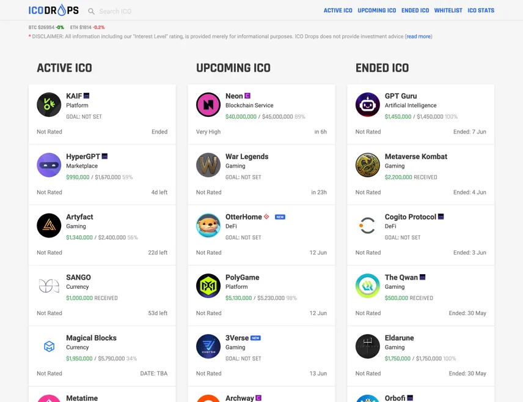
Task: Click HyperGPT's '4d left' time remaining
Action: click(159, 192)
